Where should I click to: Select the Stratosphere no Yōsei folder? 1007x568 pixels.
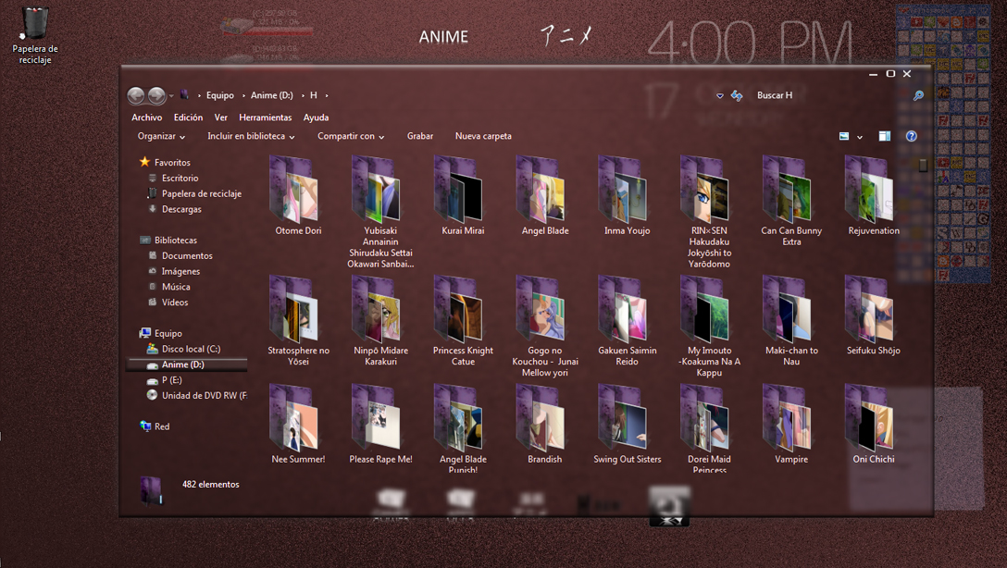298,320
